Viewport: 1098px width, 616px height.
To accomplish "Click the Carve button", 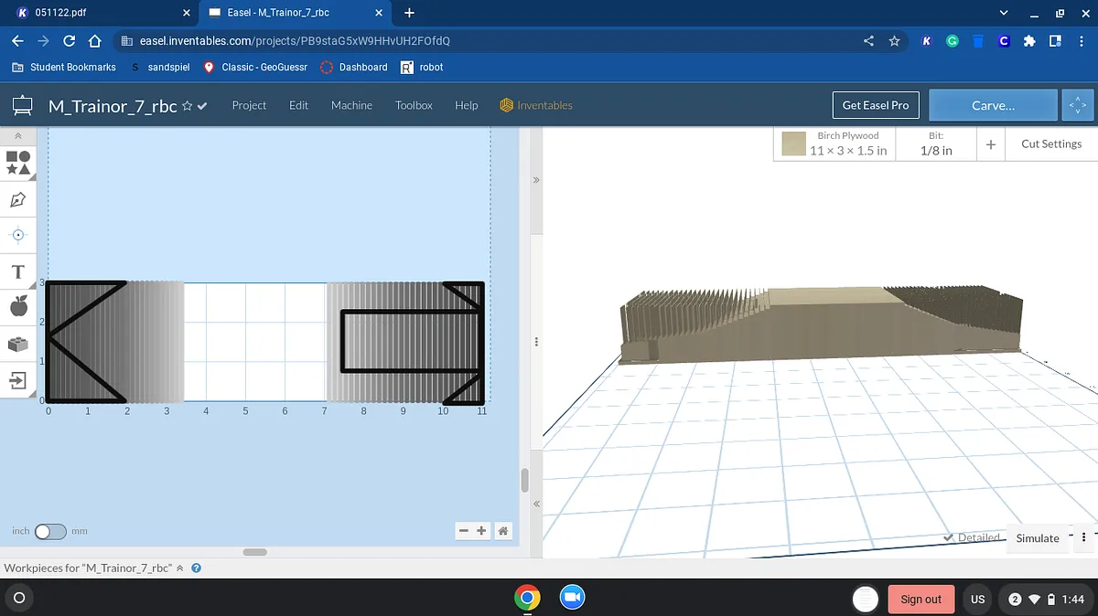I will point(993,105).
